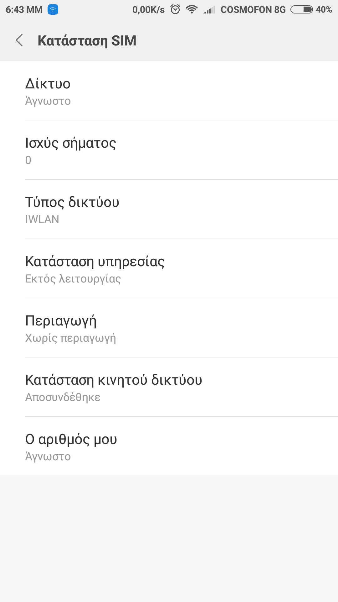Tap the Τύπος δικτύου item
Screen dimensions: 338x602
169,209
